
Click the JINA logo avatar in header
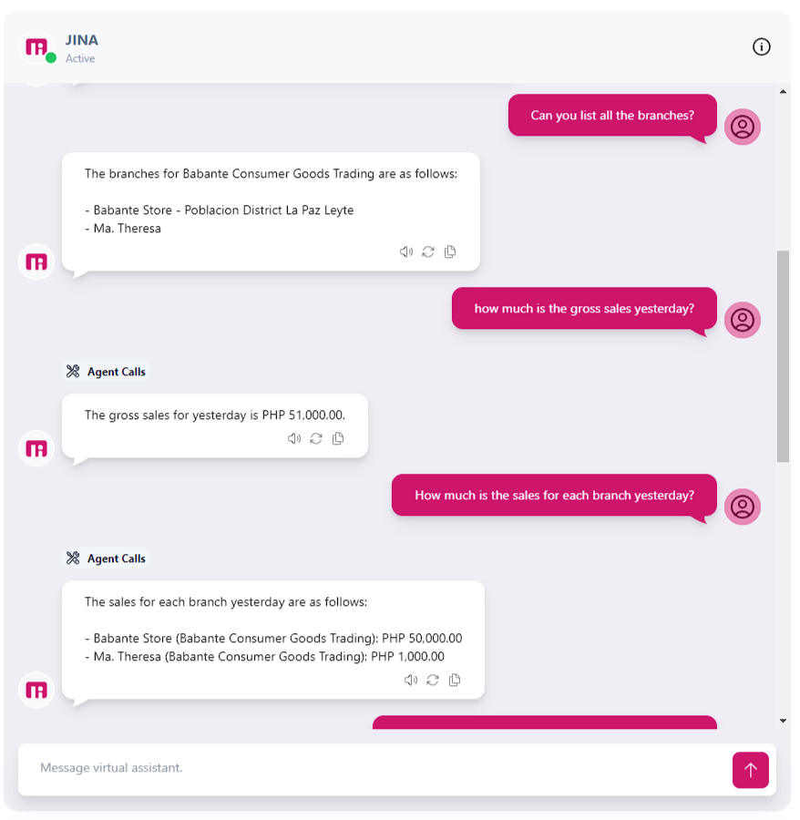pyautogui.click(x=36, y=47)
